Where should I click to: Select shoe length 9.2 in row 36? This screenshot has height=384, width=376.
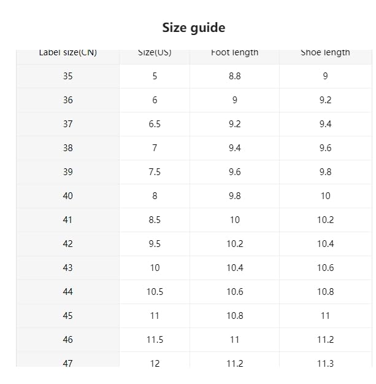coord(325,100)
